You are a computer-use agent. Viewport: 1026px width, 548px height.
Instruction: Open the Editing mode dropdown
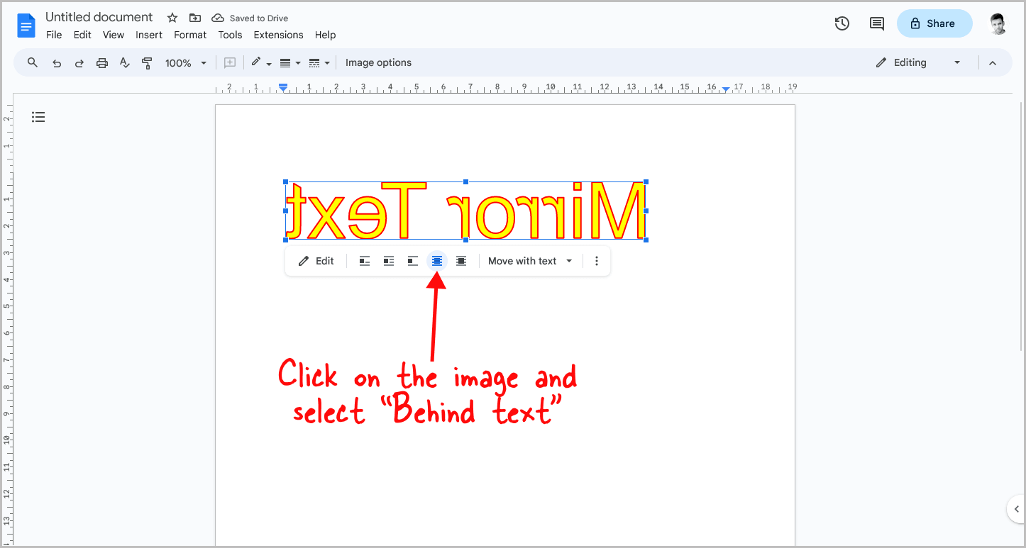coord(918,62)
